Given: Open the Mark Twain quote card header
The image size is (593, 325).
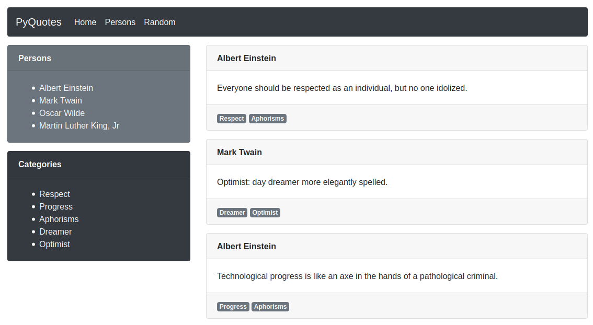Looking at the screenshot, I should pyautogui.click(x=240, y=152).
